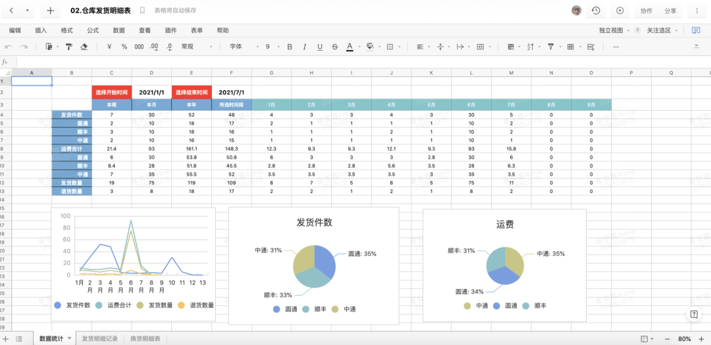Go back with the left arrow button
This screenshot has width=711, height=345.
pyautogui.click(x=11, y=11)
